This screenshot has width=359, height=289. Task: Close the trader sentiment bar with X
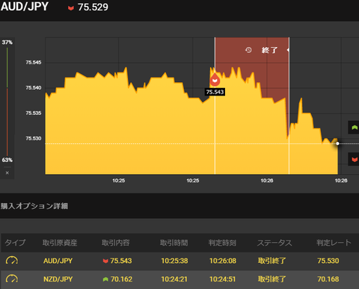point(7,173)
